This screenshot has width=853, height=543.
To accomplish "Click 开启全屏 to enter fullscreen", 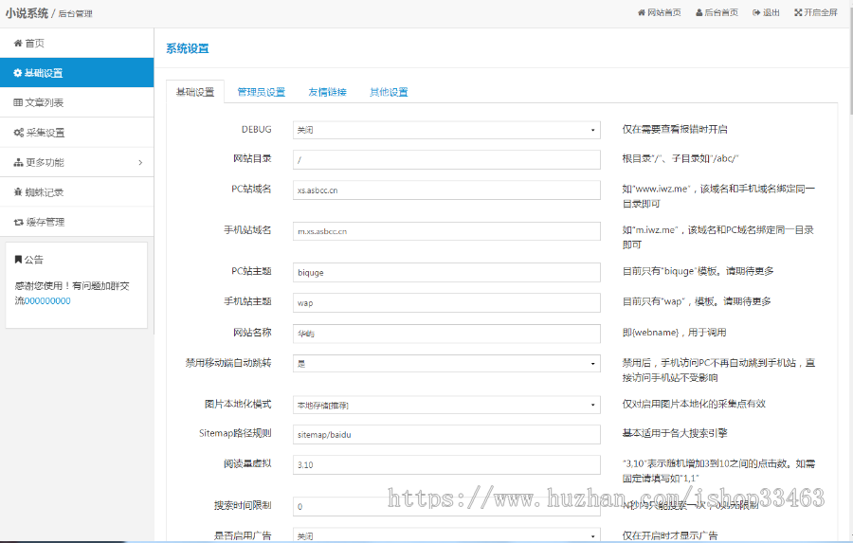I will click(x=816, y=12).
